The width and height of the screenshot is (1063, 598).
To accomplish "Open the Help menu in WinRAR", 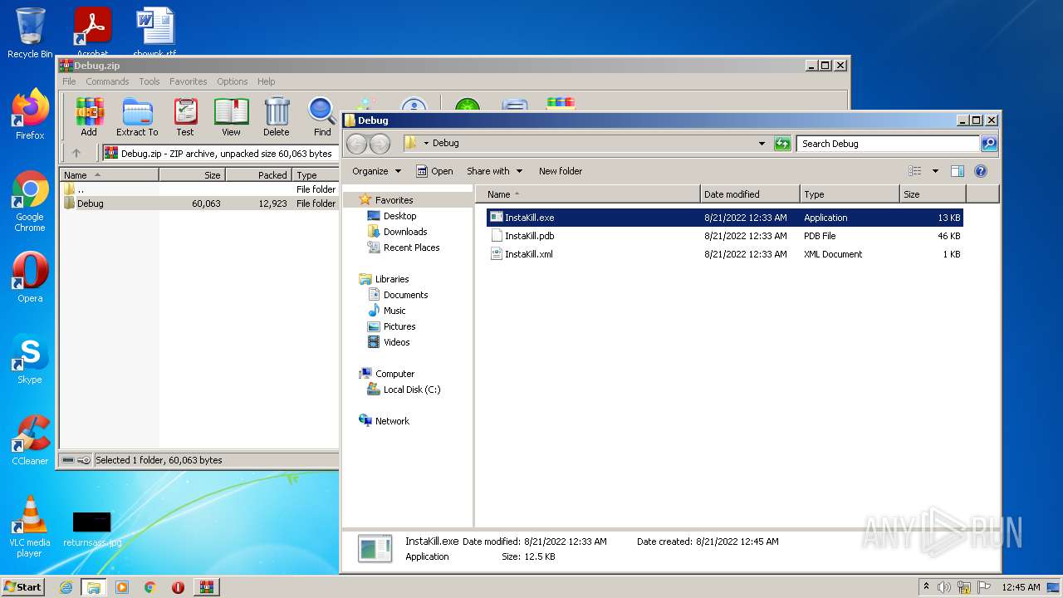I will [266, 81].
